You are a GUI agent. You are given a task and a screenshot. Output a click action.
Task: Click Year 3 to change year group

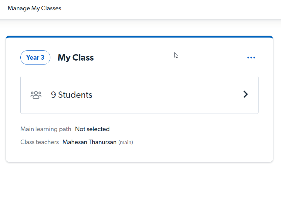(35, 58)
